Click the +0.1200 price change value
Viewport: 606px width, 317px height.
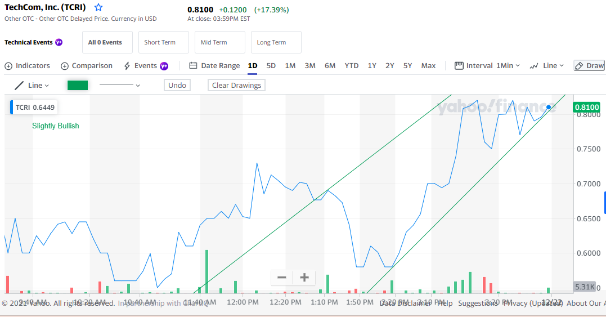coord(232,10)
